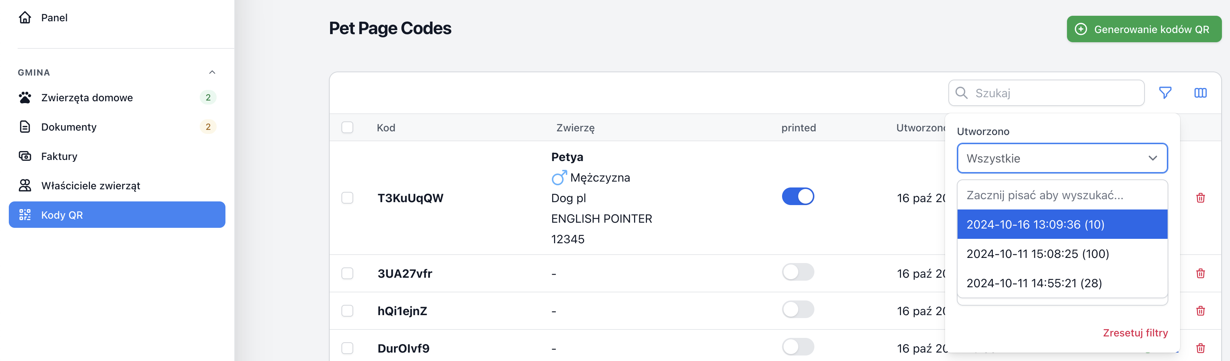Click the Zresetuj filtry link

[x=1135, y=332]
